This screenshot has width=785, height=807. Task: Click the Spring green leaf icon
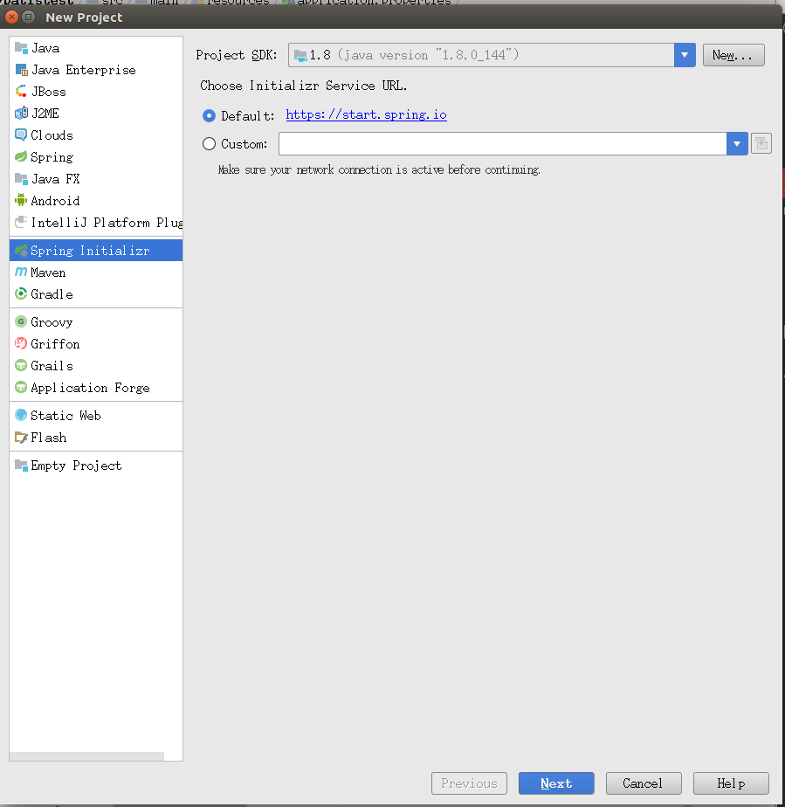tap(21, 157)
